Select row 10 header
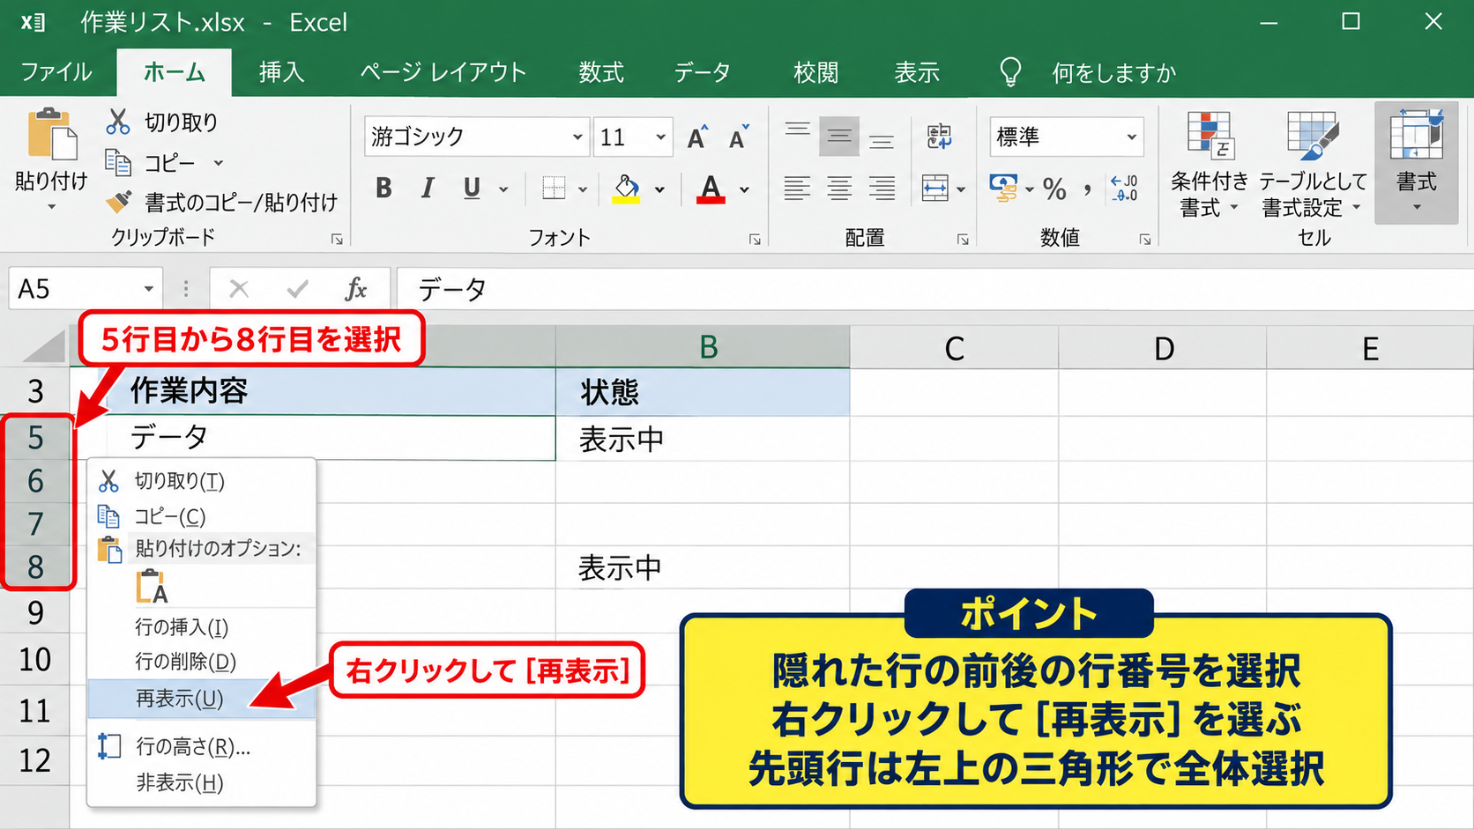Viewport: 1474px width, 829px height. pos(35,660)
